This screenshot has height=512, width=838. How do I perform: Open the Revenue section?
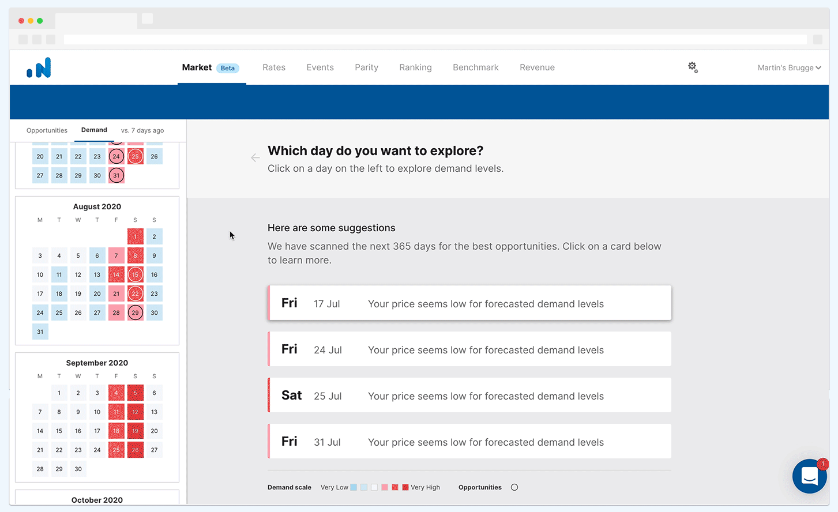click(x=537, y=67)
